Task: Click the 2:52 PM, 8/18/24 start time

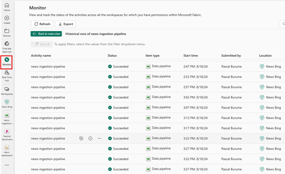Action: (195, 77)
